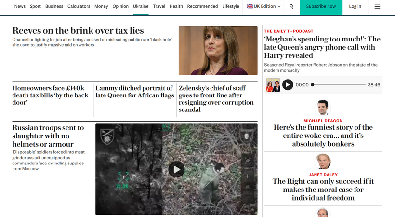Play the Russian troops video
The image size is (395, 217).
point(176,169)
